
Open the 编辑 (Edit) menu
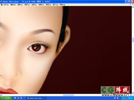click(13, 5)
